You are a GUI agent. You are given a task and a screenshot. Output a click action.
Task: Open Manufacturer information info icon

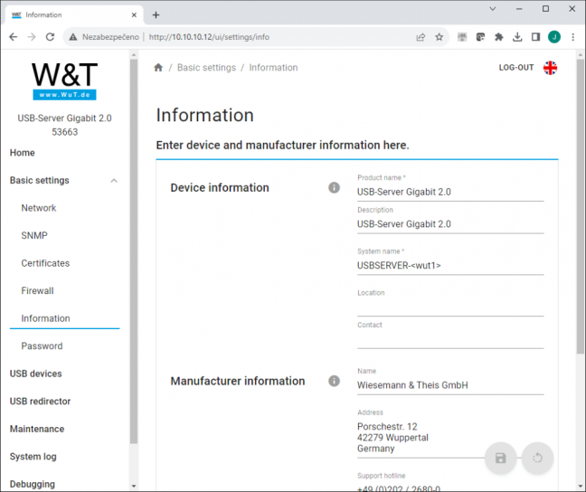tap(334, 381)
